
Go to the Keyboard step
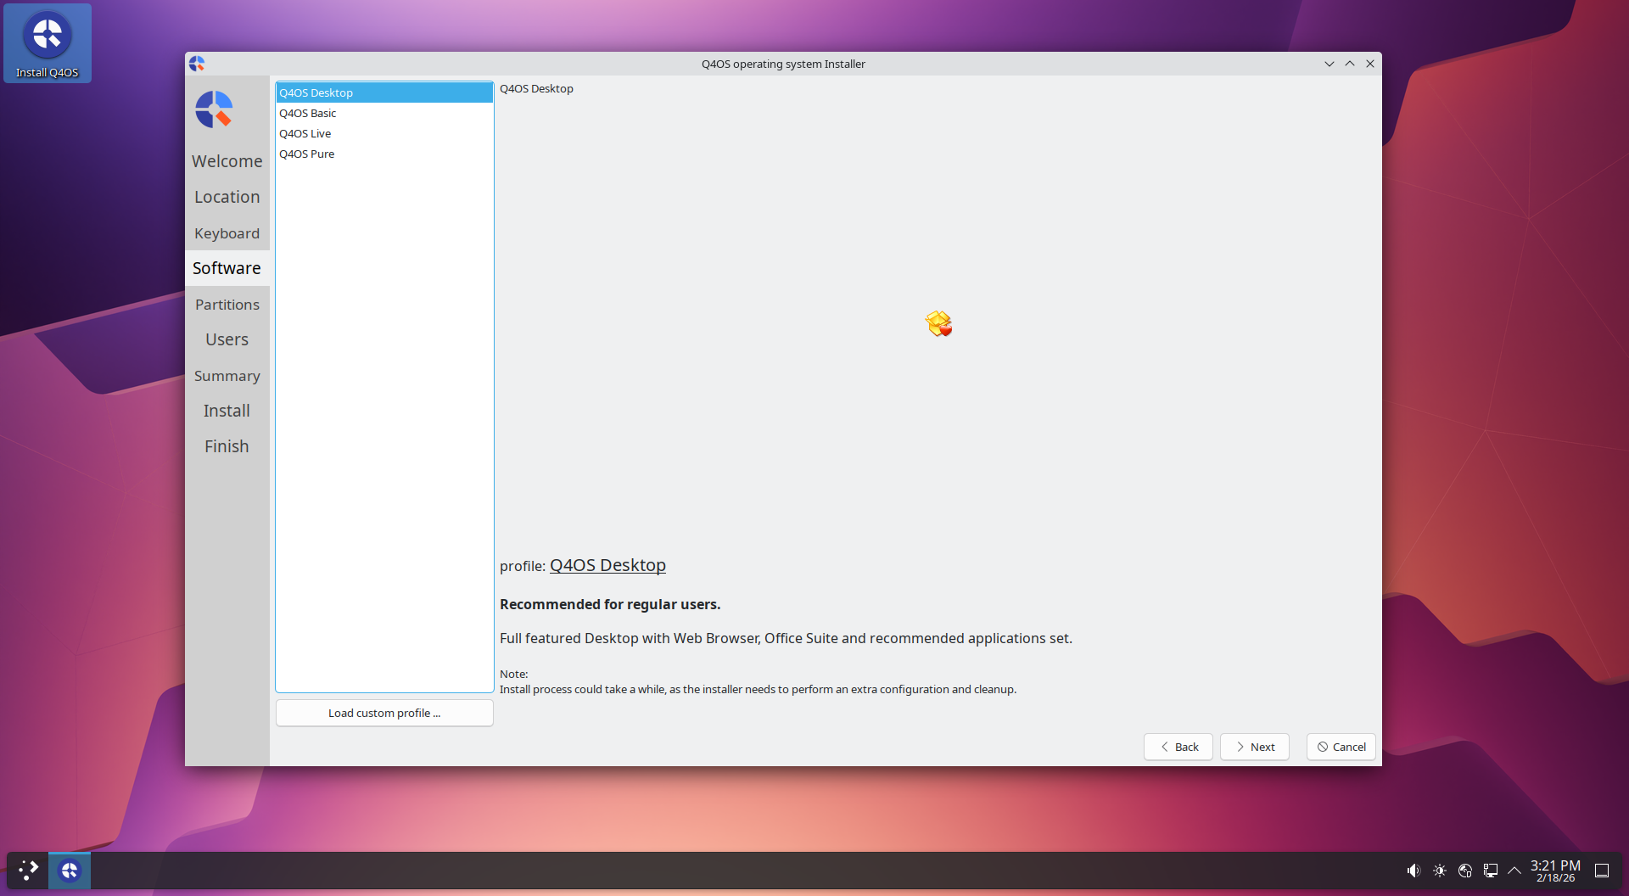coord(227,233)
